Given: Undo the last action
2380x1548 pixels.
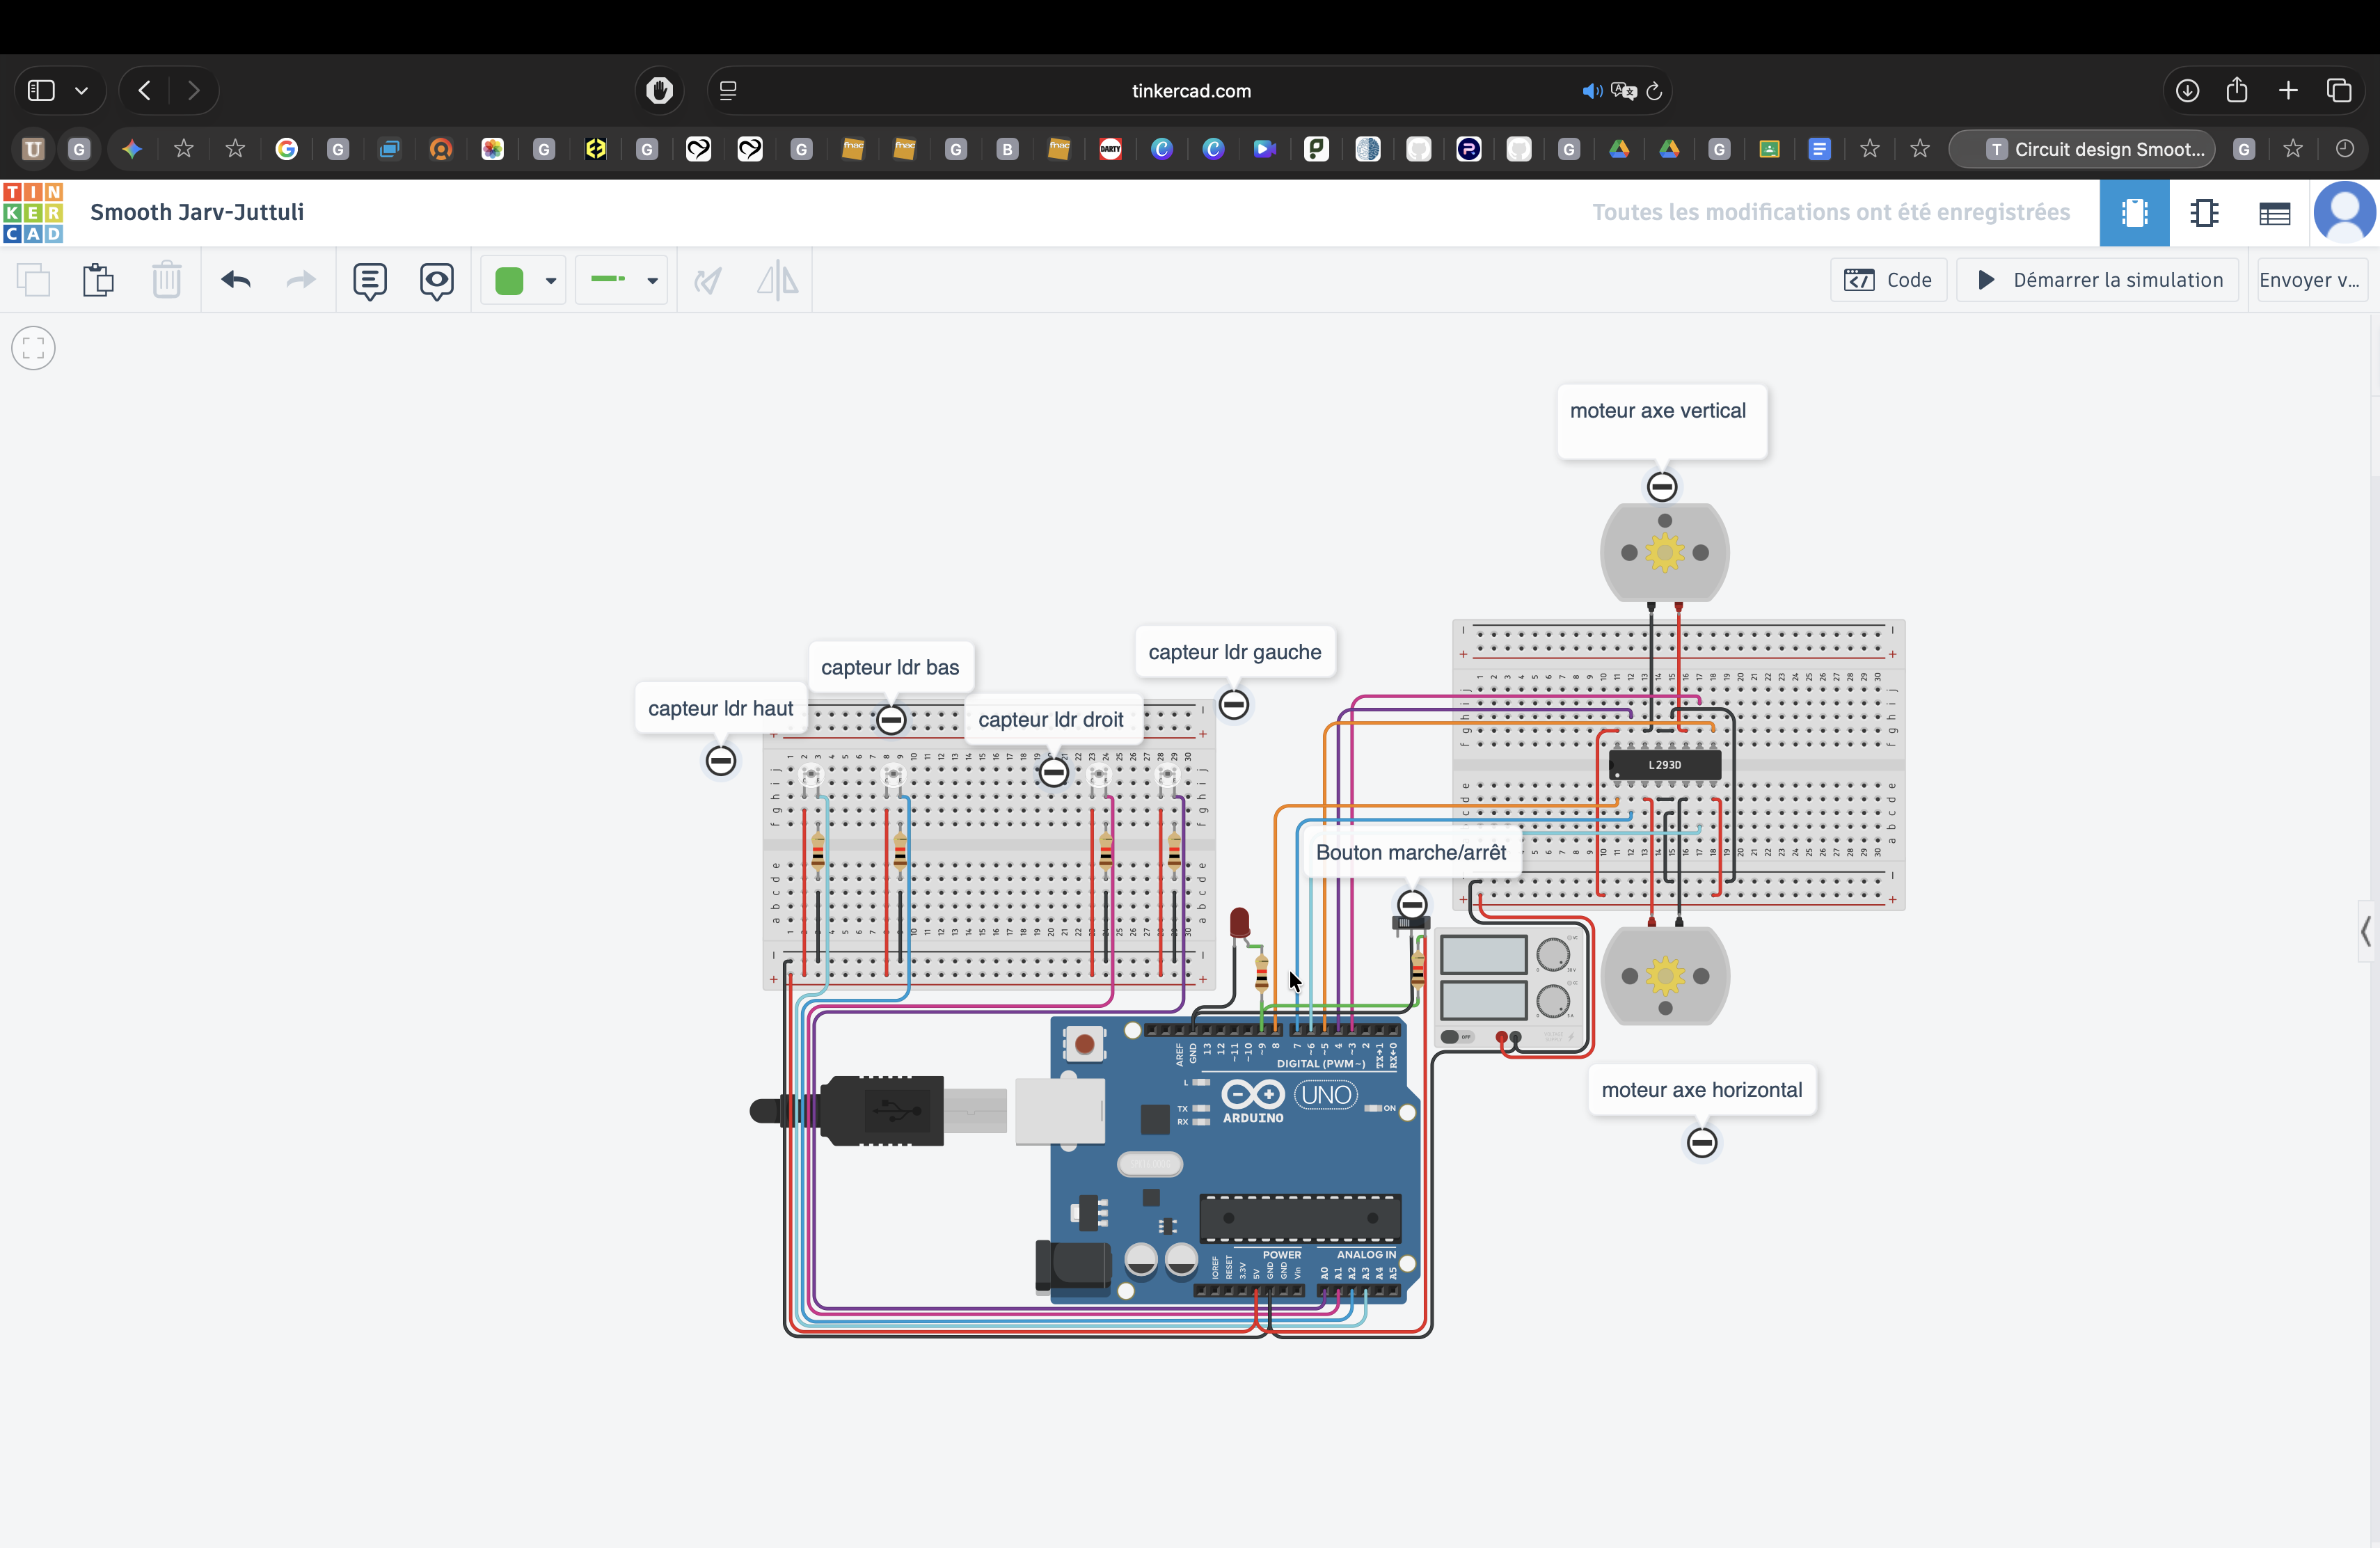Looking at the screenshot, I should click(236, 280).
